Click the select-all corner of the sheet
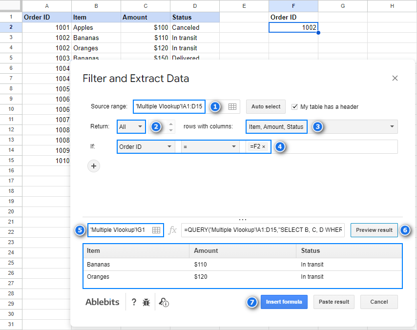The image size is (417, 330). point(11,6)
